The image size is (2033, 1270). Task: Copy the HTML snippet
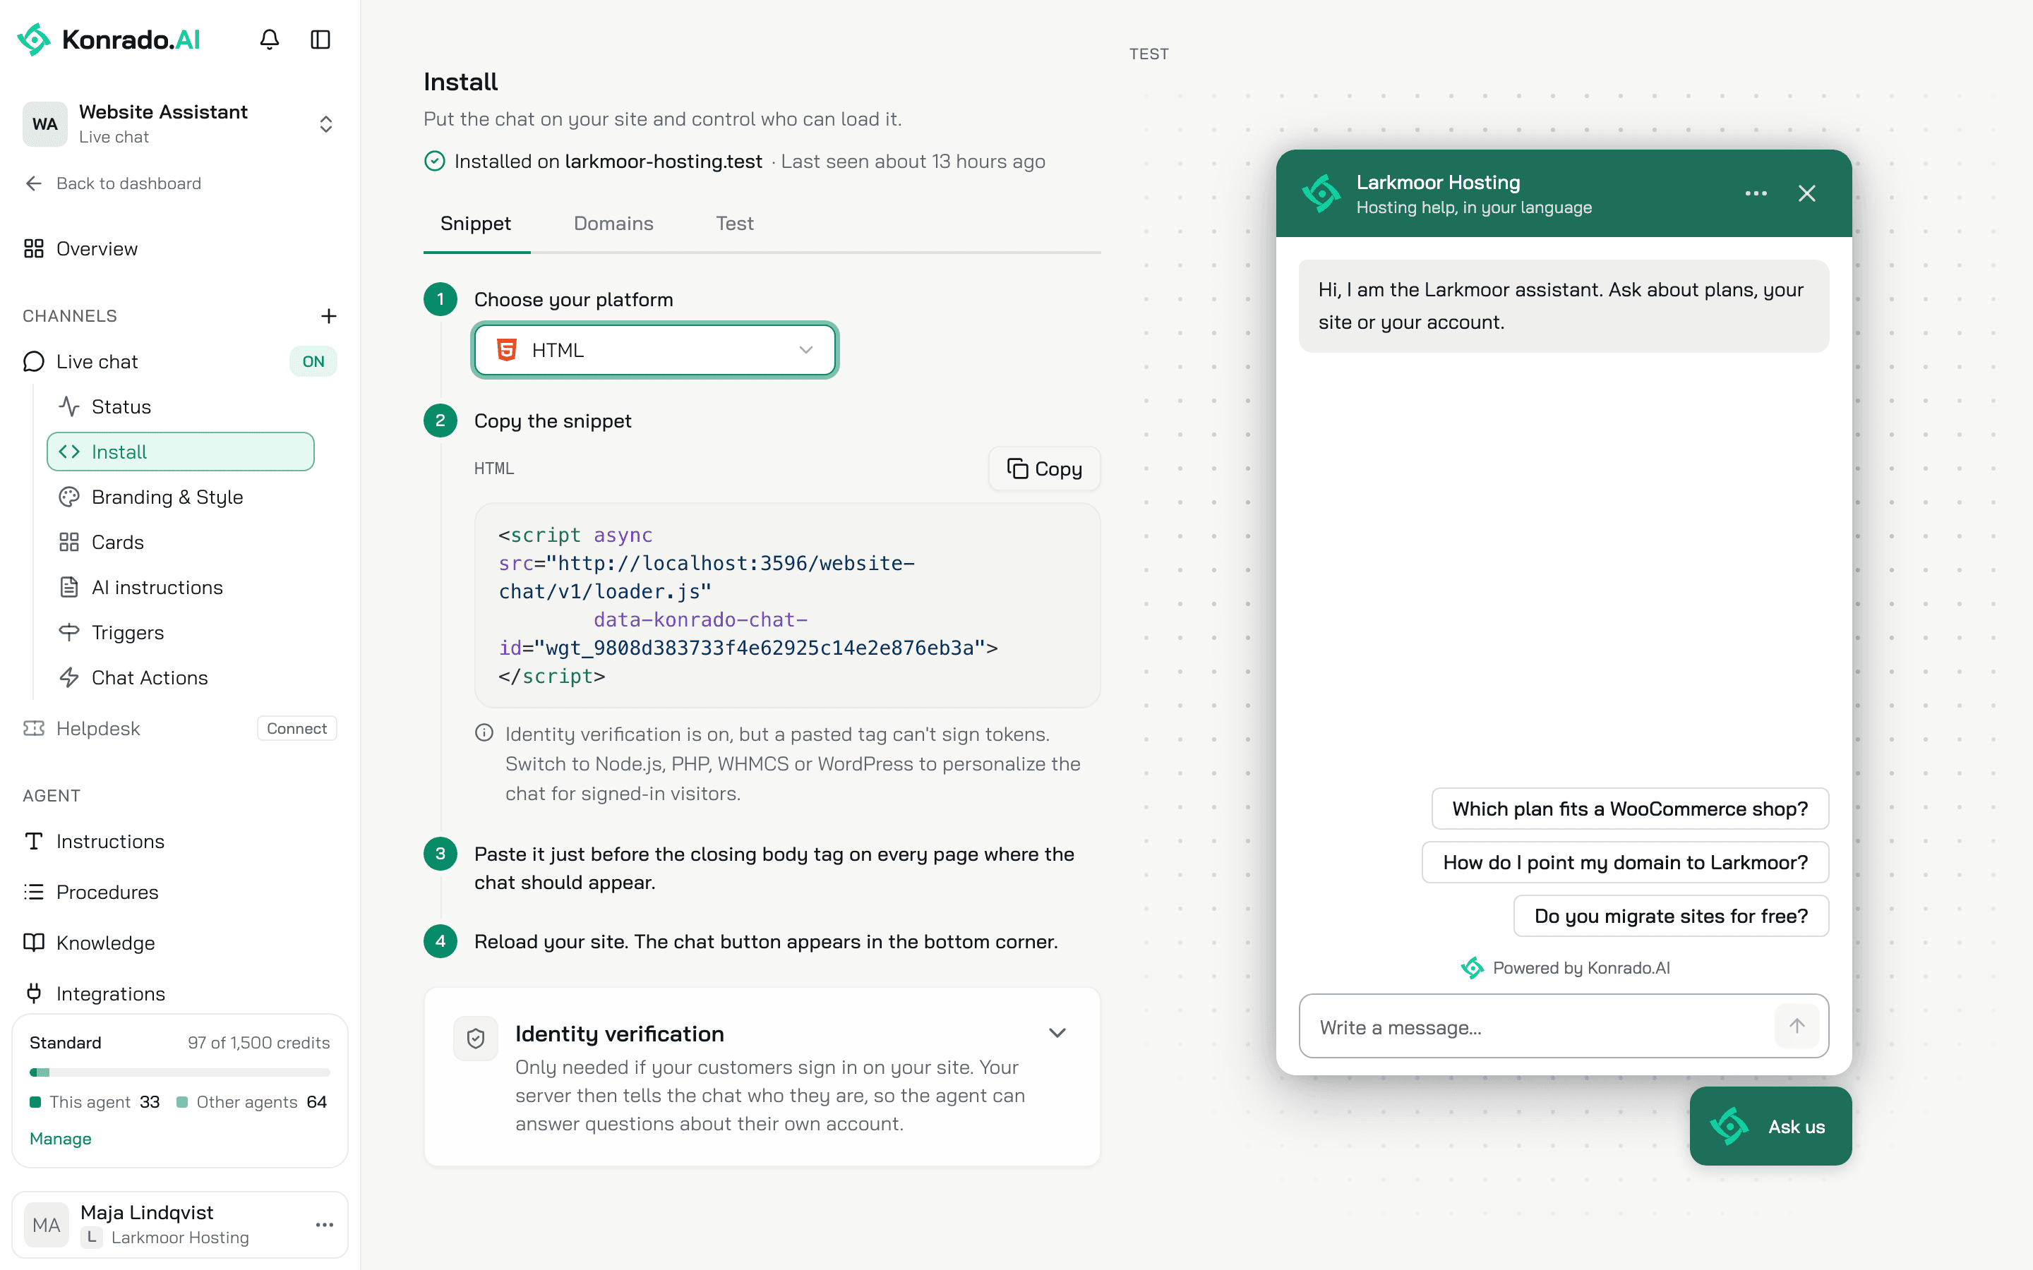(x=1044, y=468)
